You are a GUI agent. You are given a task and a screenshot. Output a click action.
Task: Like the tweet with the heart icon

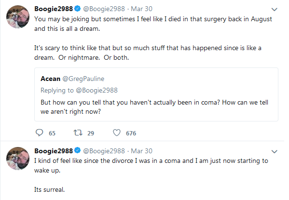pos(117,133)
